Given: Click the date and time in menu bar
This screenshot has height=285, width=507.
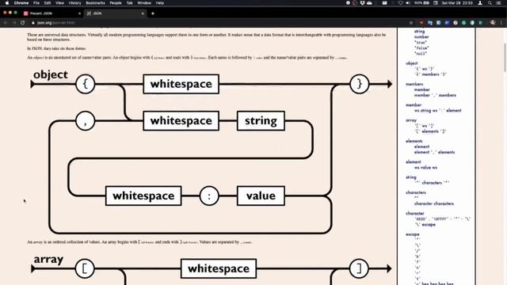Looking at the screenshot, I should pos(457,3).
